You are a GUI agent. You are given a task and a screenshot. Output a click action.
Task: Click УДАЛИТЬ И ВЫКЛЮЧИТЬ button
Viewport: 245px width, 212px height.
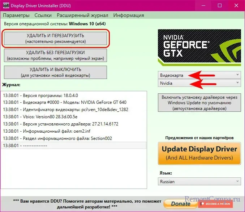pos(56,72)
